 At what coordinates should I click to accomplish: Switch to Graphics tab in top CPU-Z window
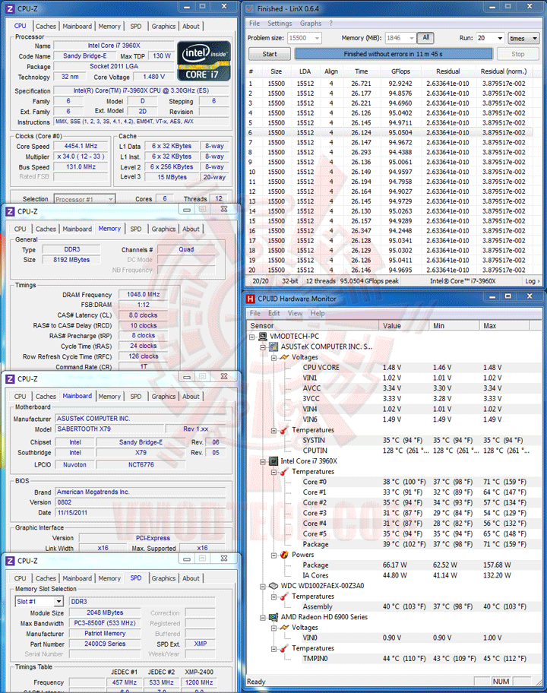[163, 27]
